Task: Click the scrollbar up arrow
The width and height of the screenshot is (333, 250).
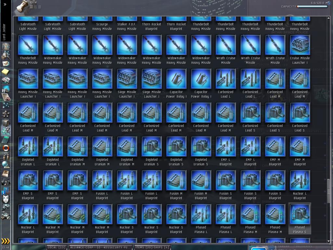Action: pos(328,18)
